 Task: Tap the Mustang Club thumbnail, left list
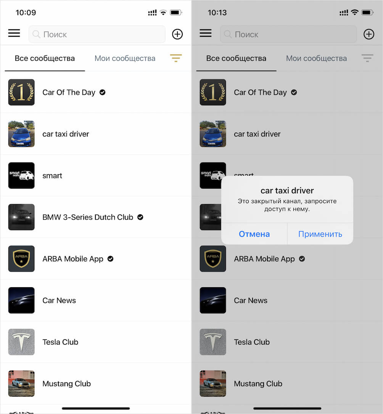pyautogui.click(x=21, y=383)
